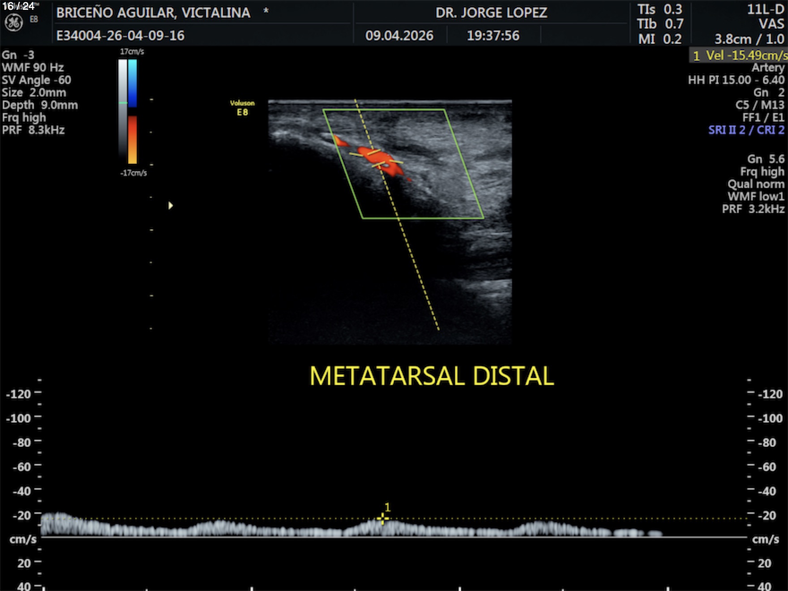
Task: Click the focal zone triangle marker
Action: (x=170, y=206)
